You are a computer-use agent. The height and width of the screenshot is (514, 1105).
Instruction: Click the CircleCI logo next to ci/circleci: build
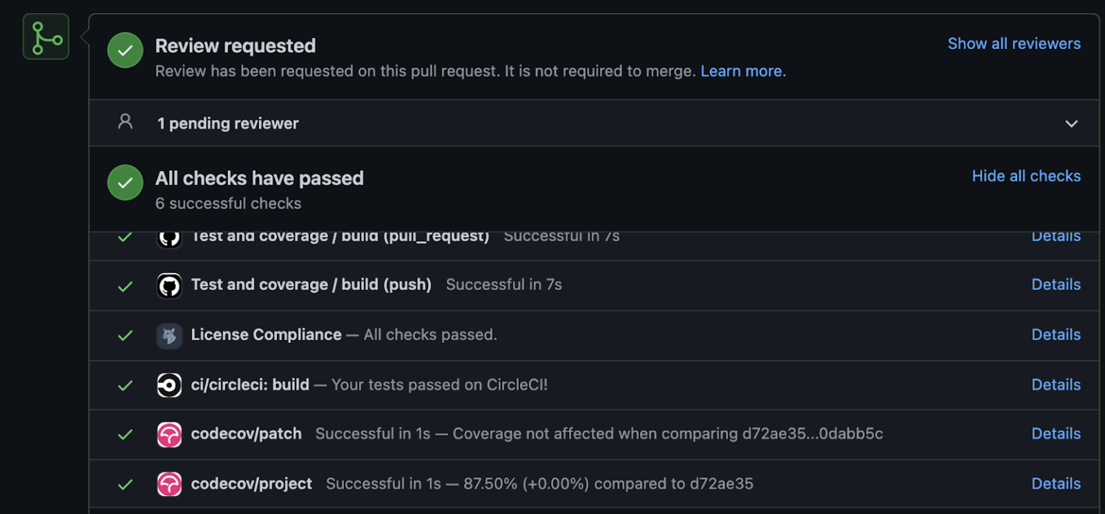169,385
